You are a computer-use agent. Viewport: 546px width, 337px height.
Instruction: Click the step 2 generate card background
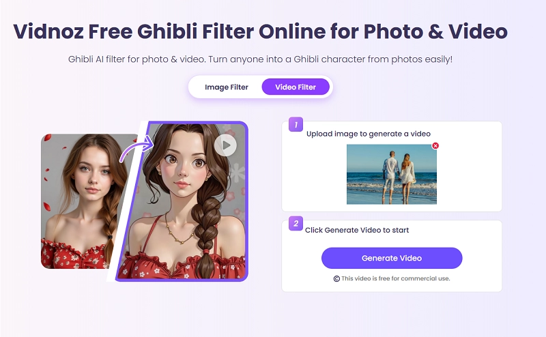click(392, 256)
